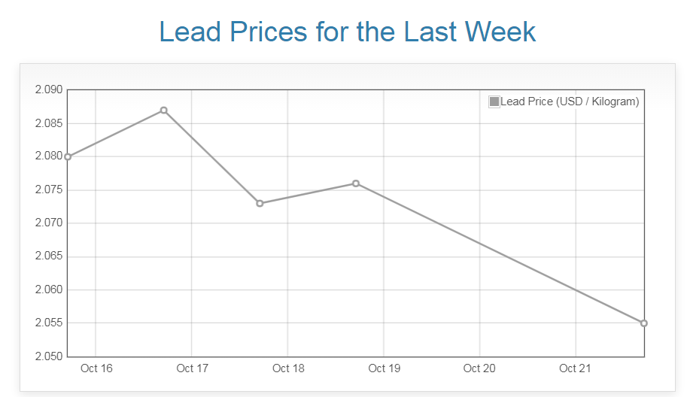This screenshot has width=690, height=397.
Task: Click the Oct 16 x-axis label
Action: pos(96,368)
